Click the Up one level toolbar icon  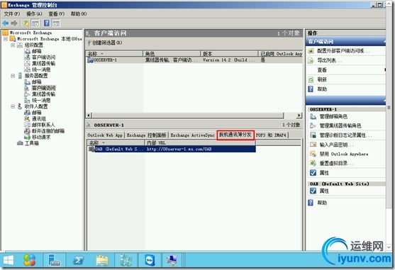pyautogui.click(x=26, y=23)
